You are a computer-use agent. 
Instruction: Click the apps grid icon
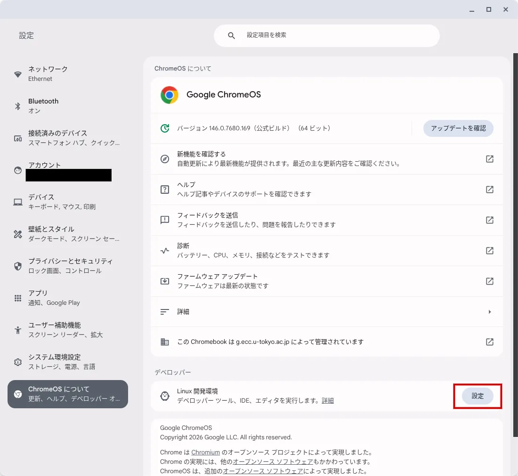point(18,298)
